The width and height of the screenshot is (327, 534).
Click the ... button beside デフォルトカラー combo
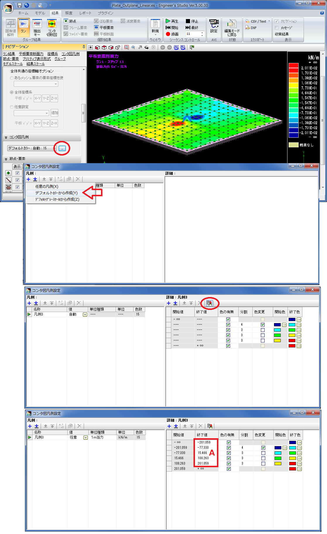click(x=62, y=148)
